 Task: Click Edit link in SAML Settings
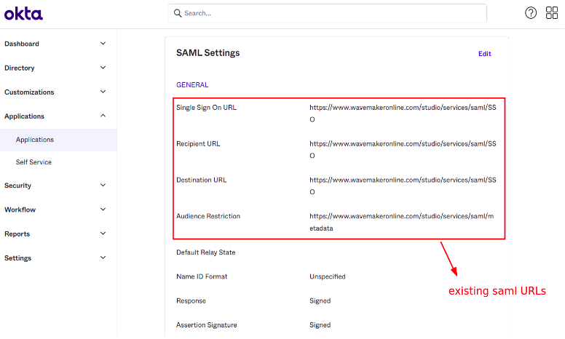pyautogui.click(x=484, y=54)
